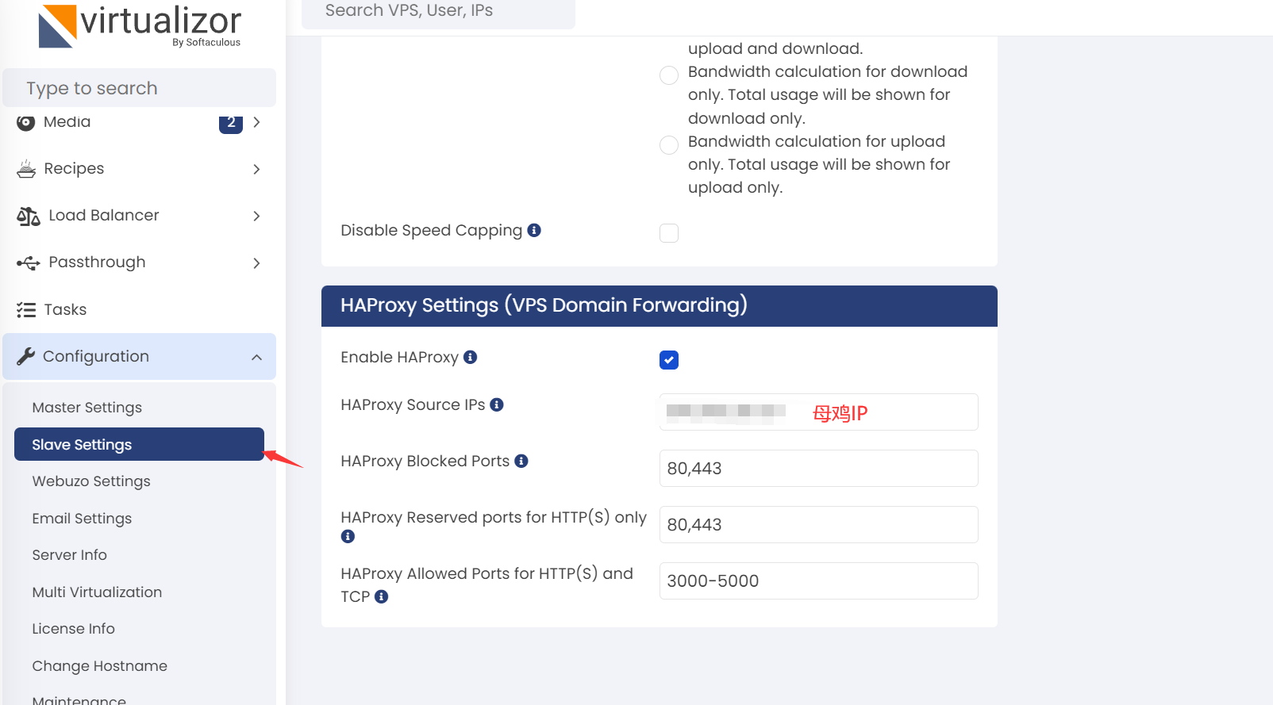Click the Tasks list icon in sidebar
Viewport: 1273px width, 705px height.
tap(26, 309)
